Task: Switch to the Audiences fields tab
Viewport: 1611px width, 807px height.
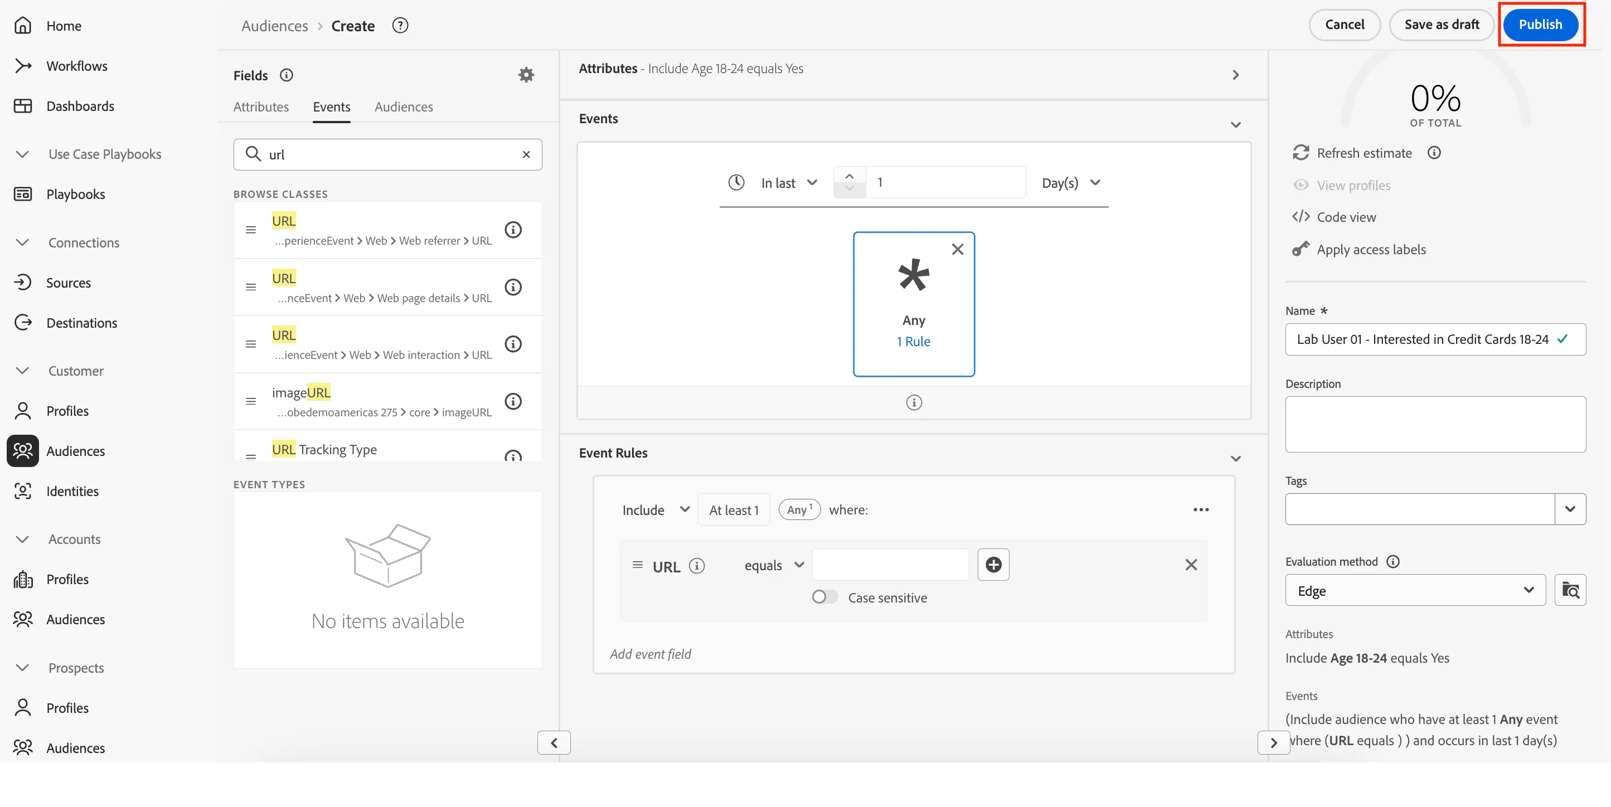Action: 404,107
